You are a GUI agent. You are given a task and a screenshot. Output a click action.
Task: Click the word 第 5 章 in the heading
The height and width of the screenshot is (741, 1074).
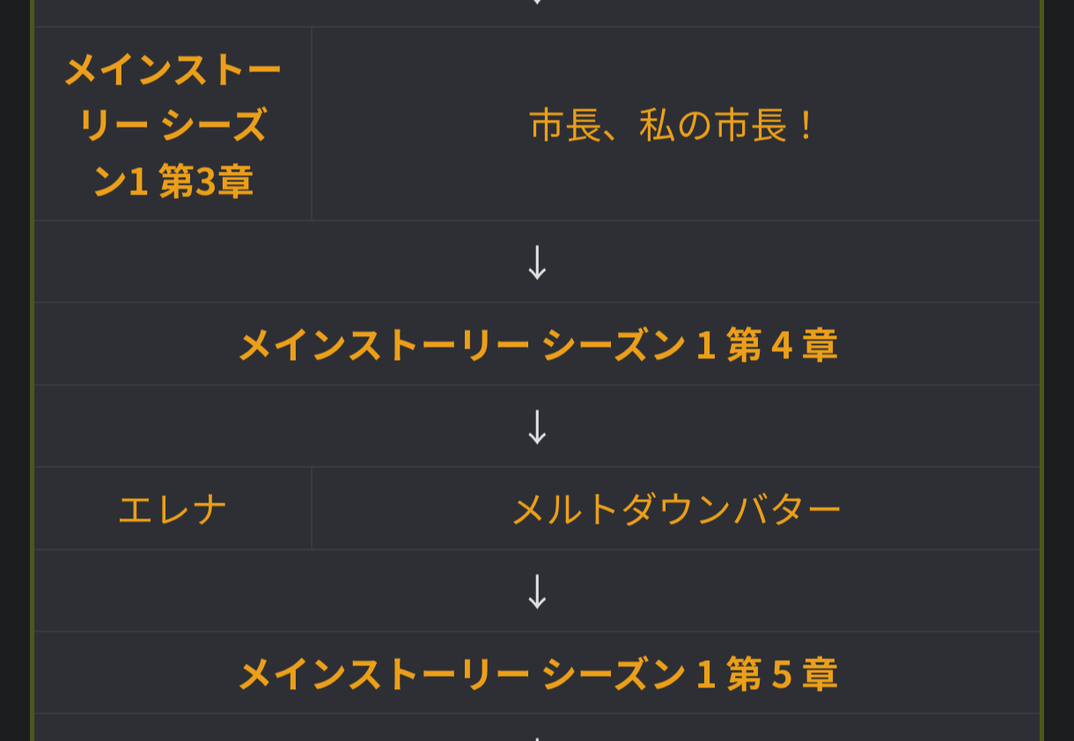pos(782,674)
